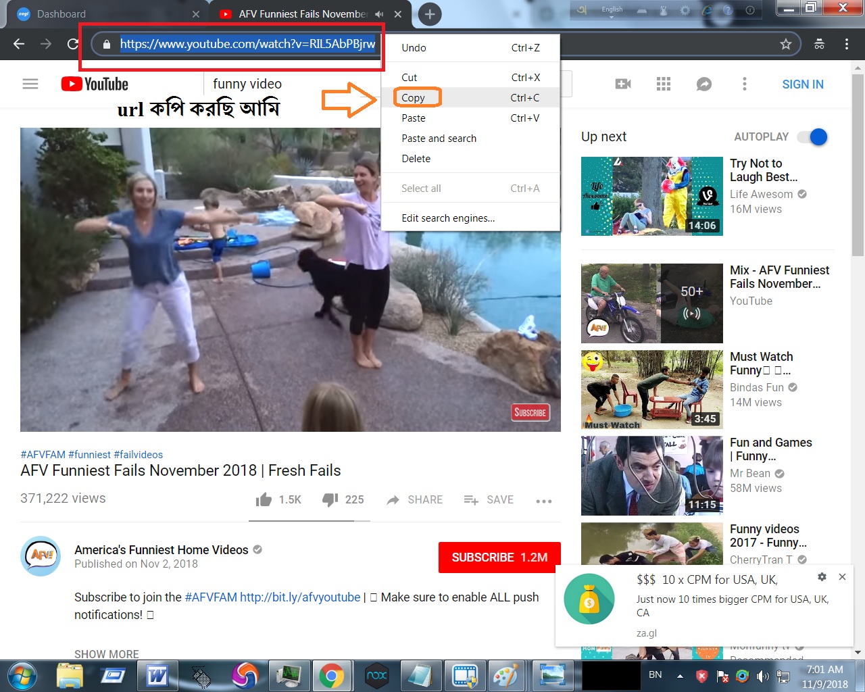
Task: Click the incognito icon in Chrome toolbar
Action: coord(819,44)
